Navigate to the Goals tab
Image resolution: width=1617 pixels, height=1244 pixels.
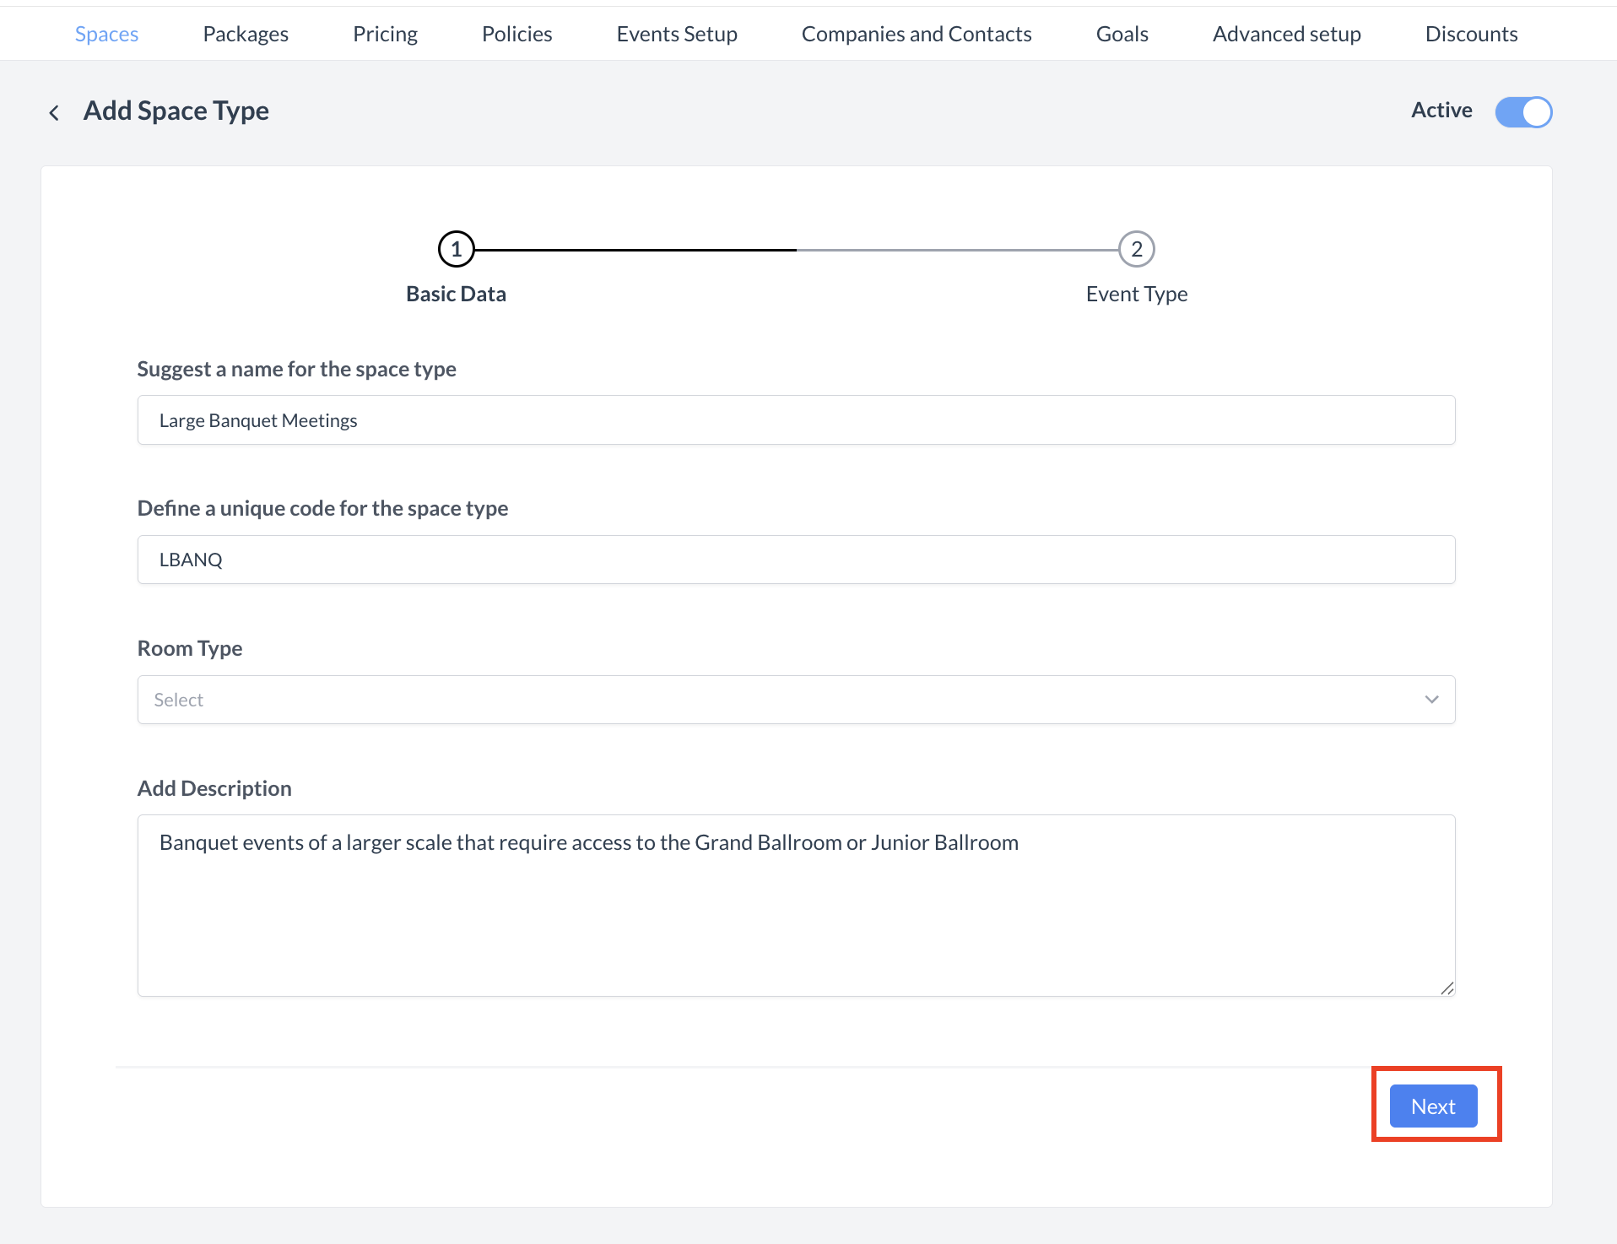(1122, 34)
